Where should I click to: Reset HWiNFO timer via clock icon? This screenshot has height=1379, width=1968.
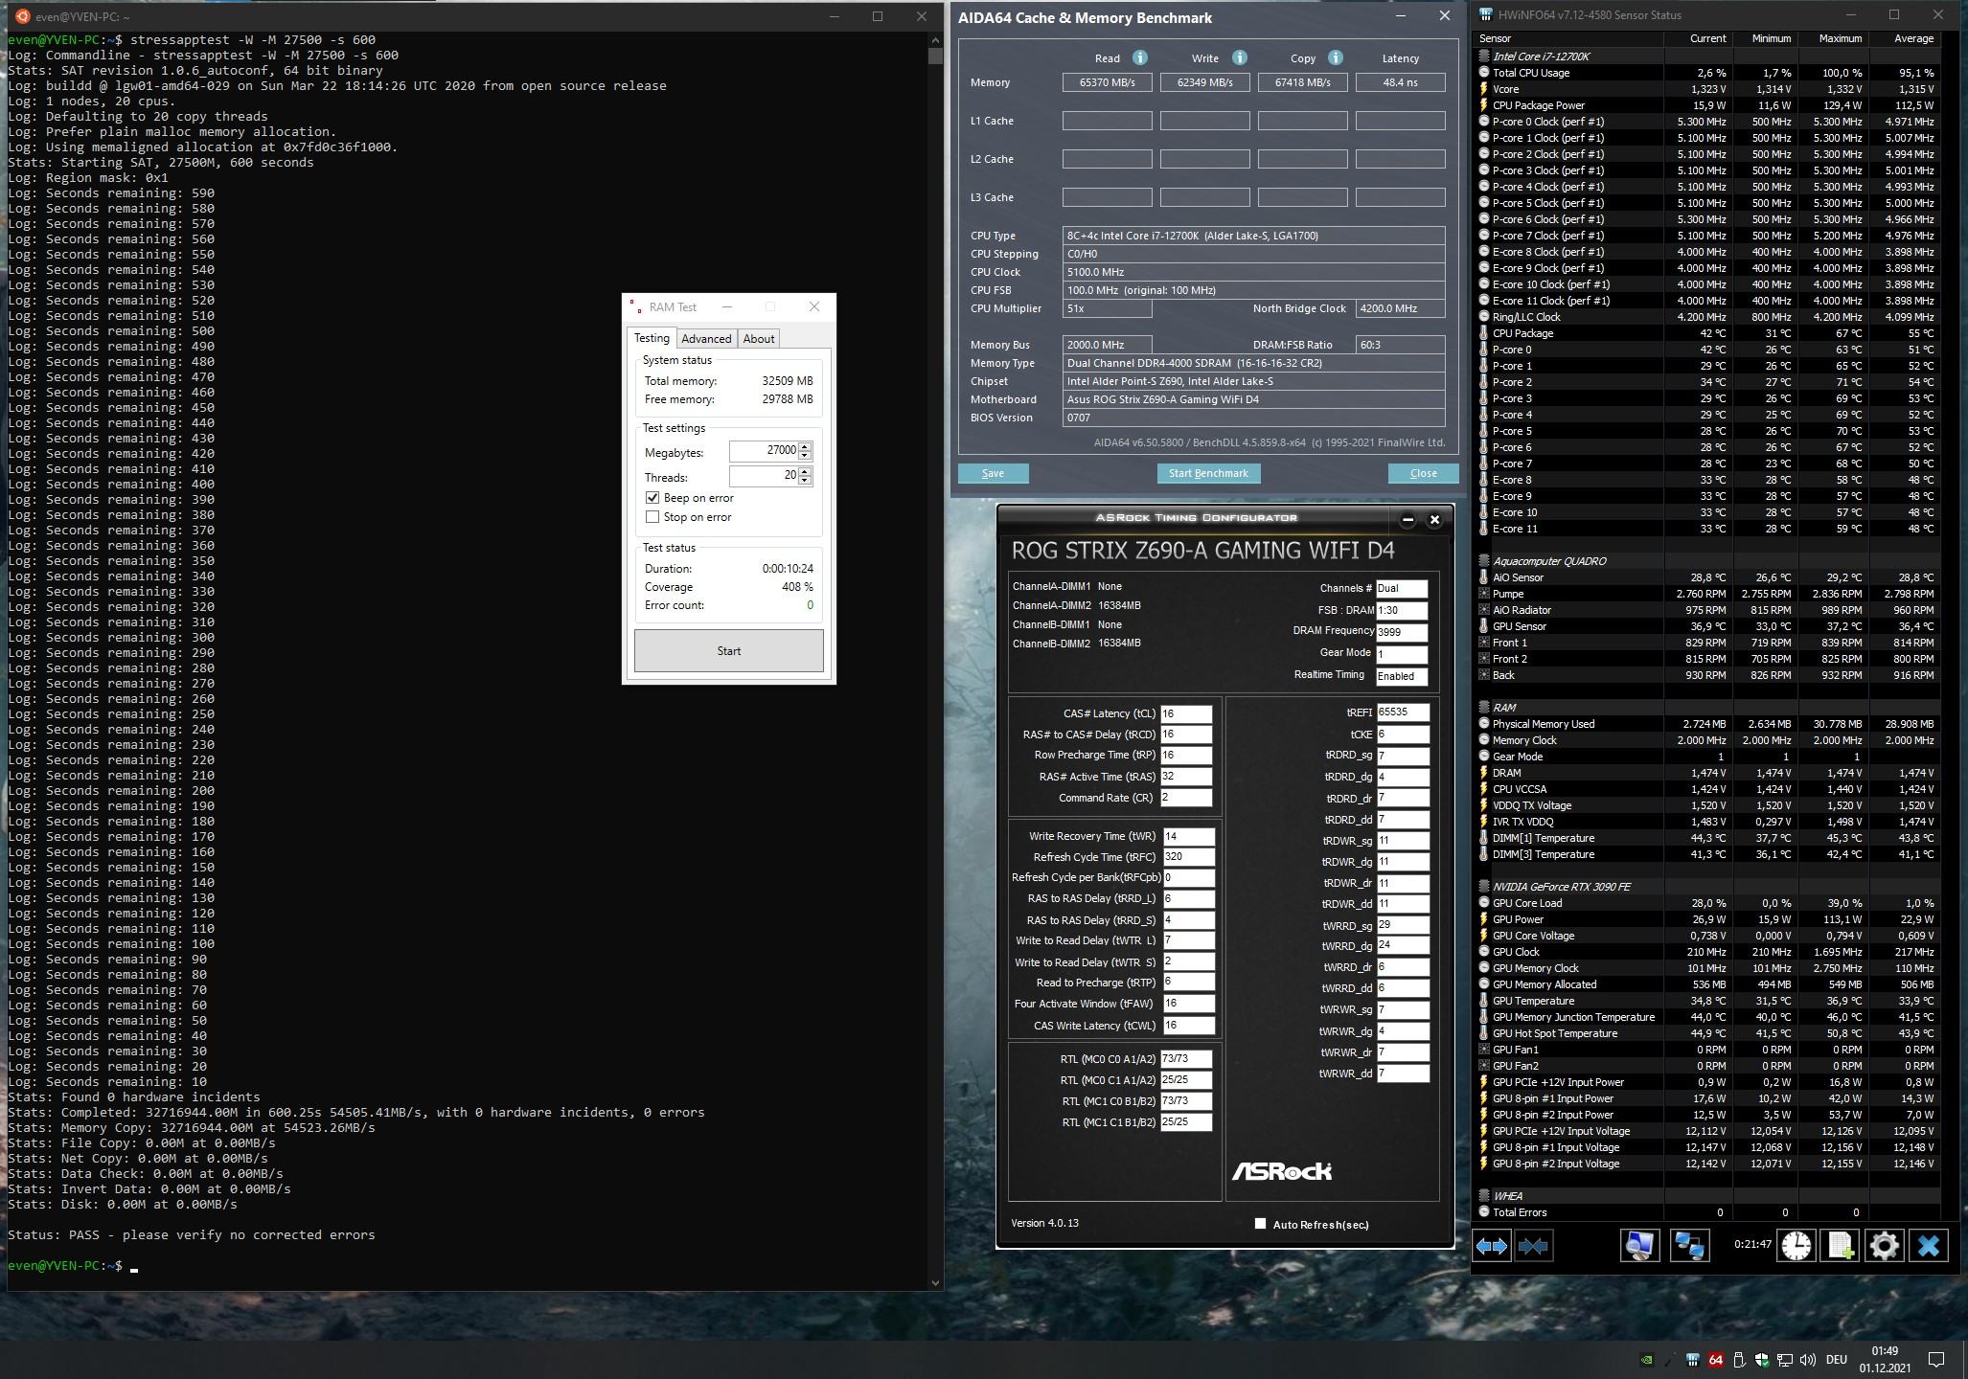(x=1796, y=1246)
